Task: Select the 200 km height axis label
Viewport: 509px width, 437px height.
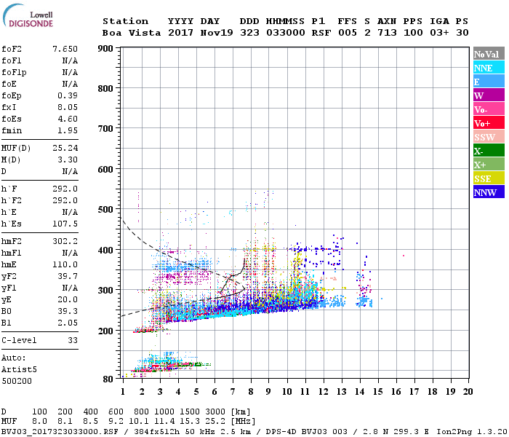Action: (x=105, y=331)
